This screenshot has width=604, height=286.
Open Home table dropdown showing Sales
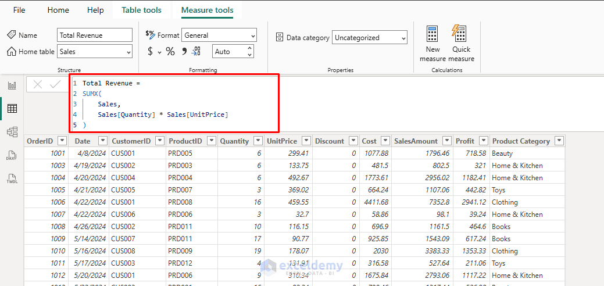click(94, 51)
